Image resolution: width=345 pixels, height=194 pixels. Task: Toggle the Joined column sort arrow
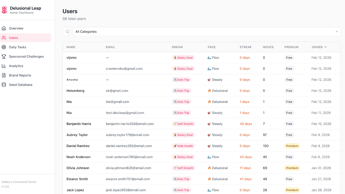(326, 47)
